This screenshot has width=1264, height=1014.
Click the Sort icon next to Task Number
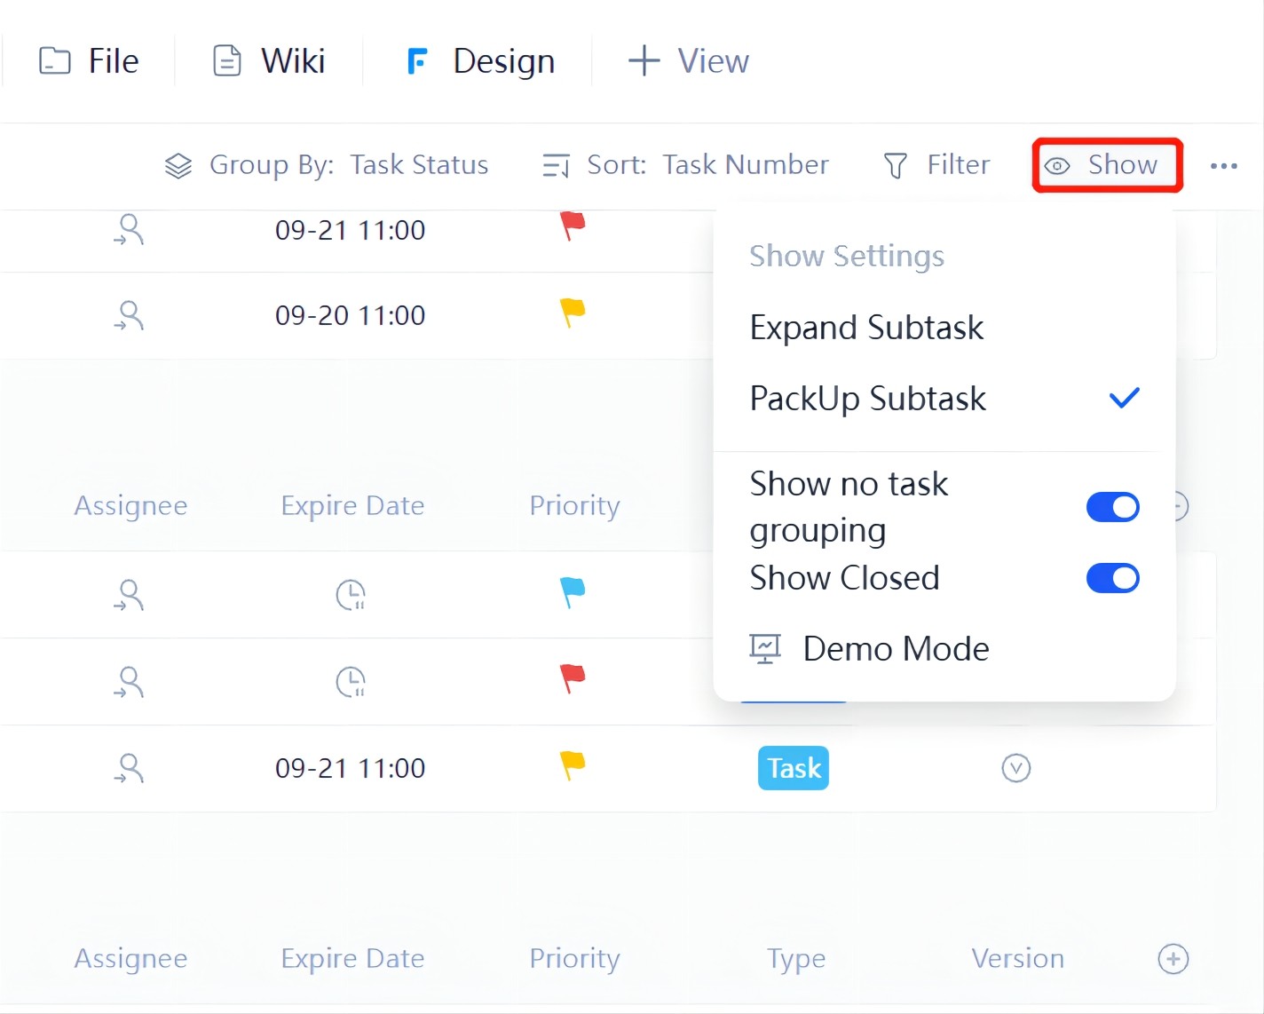click(x=554, y=165)
